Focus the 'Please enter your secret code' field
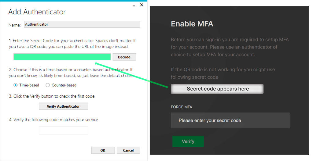 point(230,120)
